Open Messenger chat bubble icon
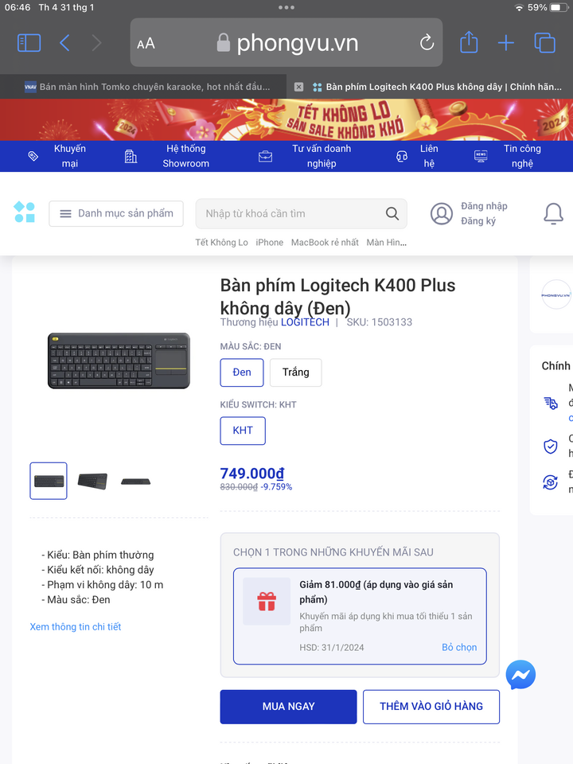 520,675
